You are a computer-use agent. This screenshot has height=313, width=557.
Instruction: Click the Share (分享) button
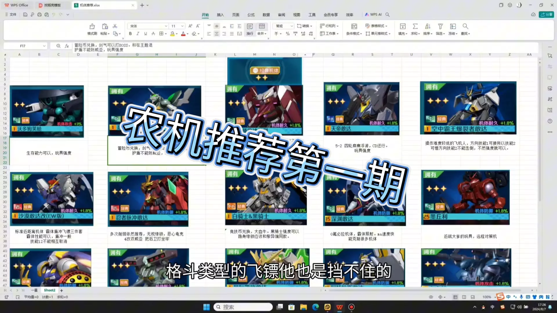(546, 14)
